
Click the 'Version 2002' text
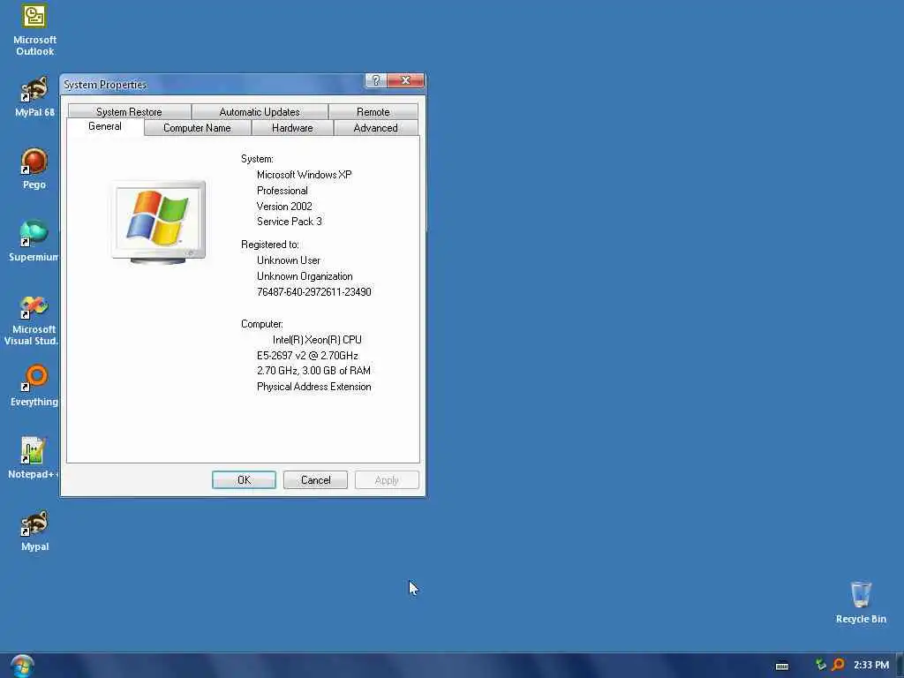coord(284,207)
